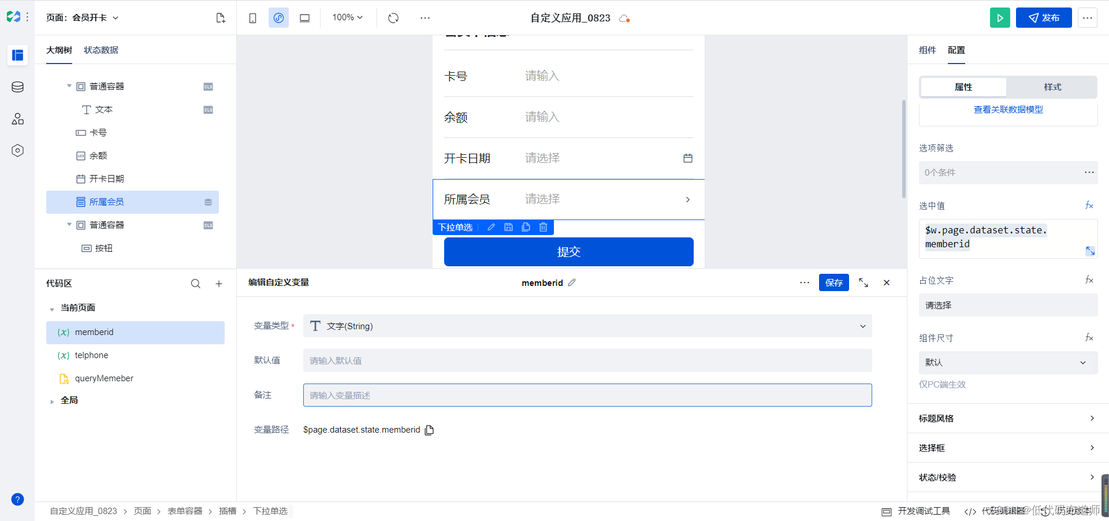1109x521 pixels.
Task: Rename the memberid variable with pencil icon
Action: point(572,282)
